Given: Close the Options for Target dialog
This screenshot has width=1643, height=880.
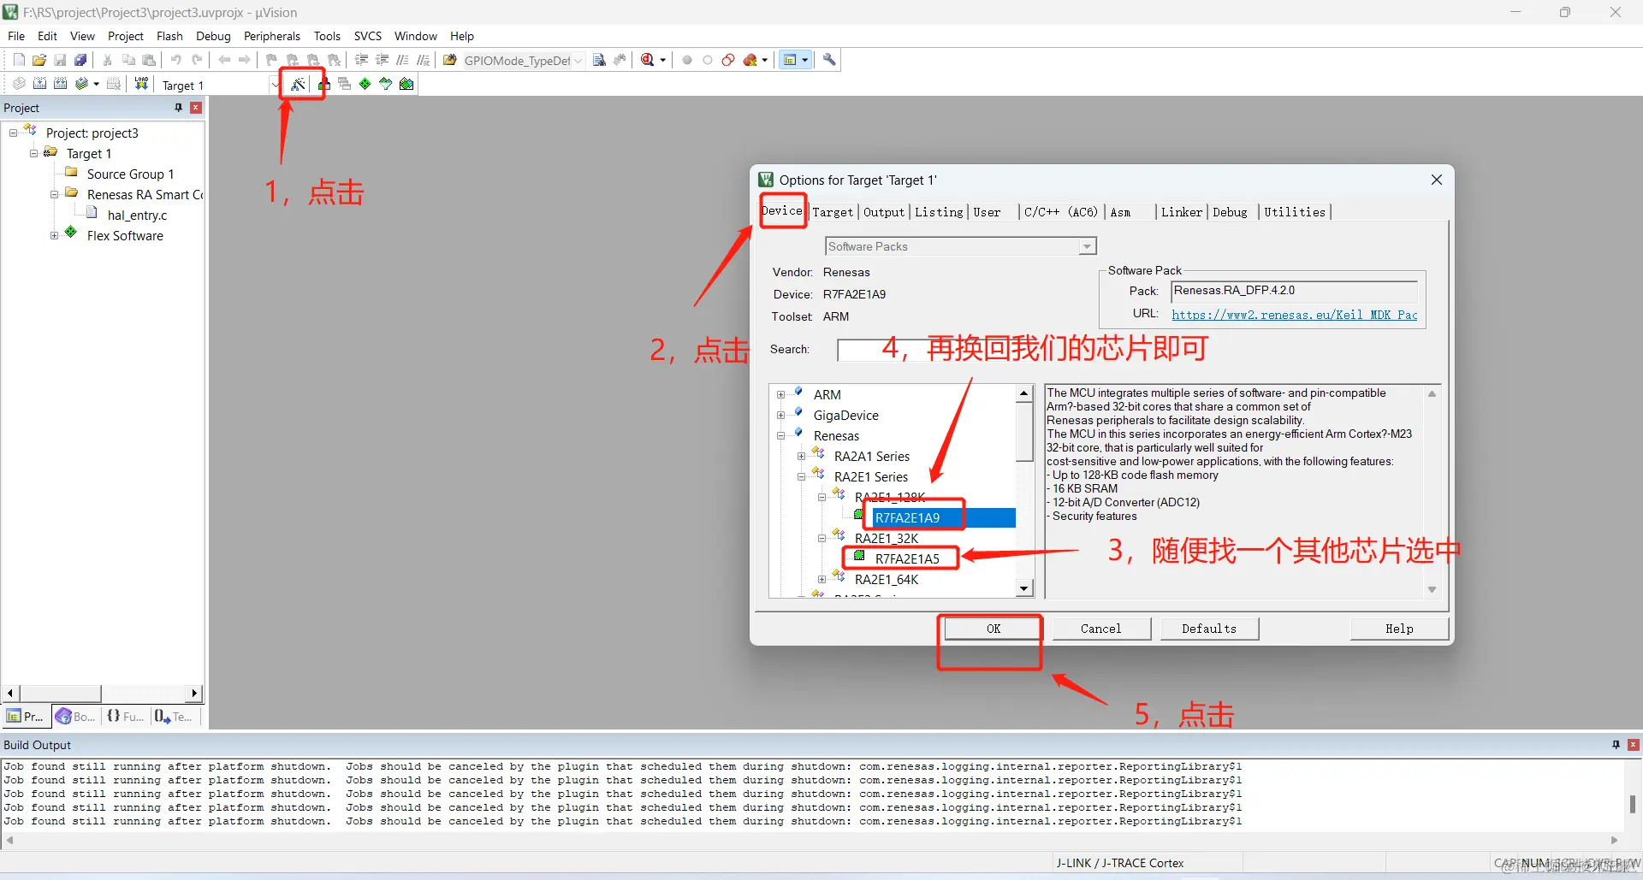Looking at the screenshot, I should (1437, 180).
